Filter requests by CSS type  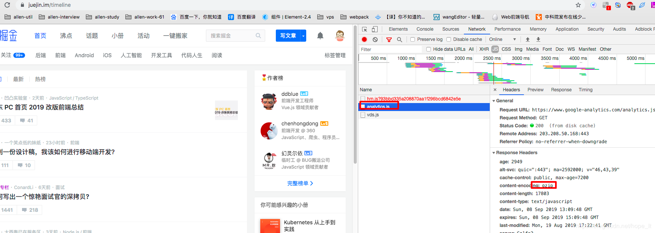(x=506, y=49)
